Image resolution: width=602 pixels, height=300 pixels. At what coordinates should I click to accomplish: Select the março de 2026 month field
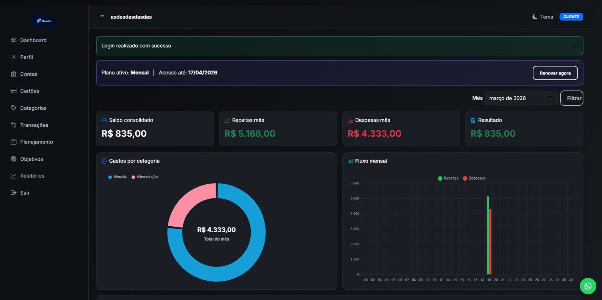[521, 98]
